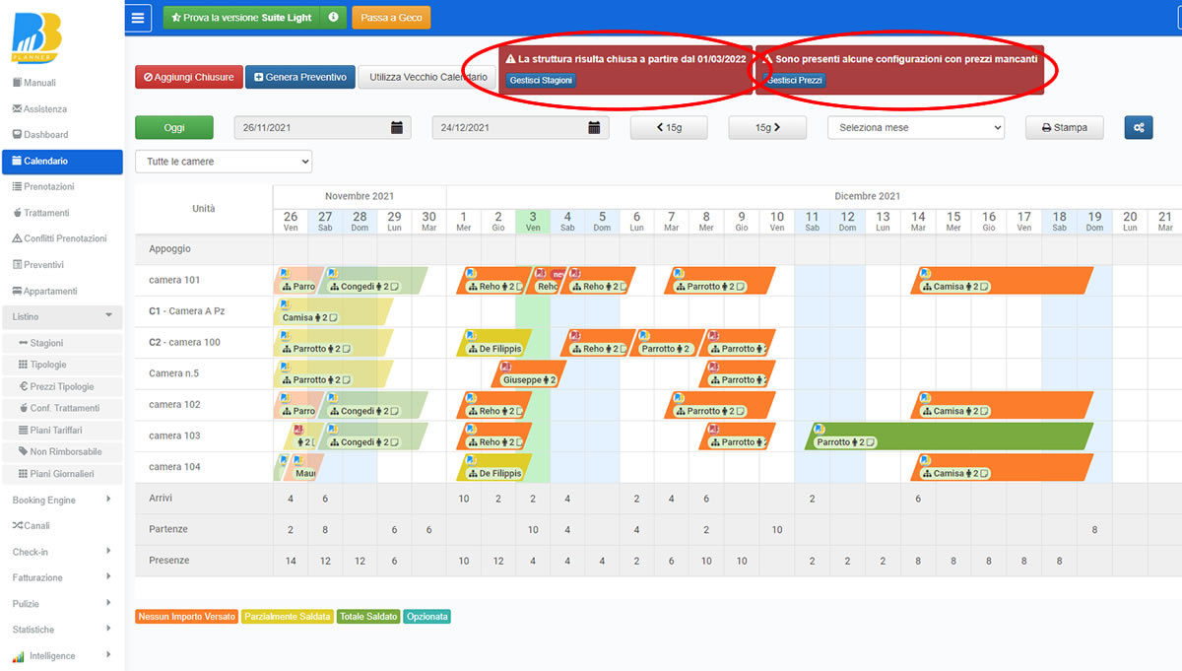Open Dashboard from the sidebar
The height and width of the screenshot is (671, 1182).
click(x=45, y=135)
